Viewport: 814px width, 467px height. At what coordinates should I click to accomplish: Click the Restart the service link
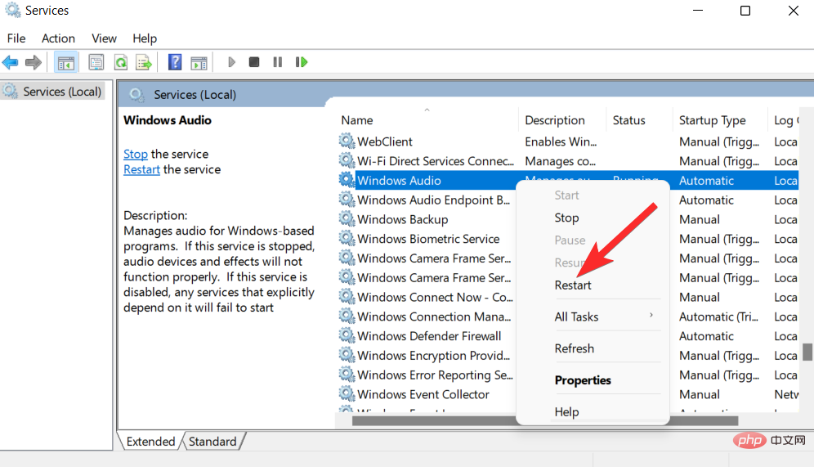[x=141, y=169]
